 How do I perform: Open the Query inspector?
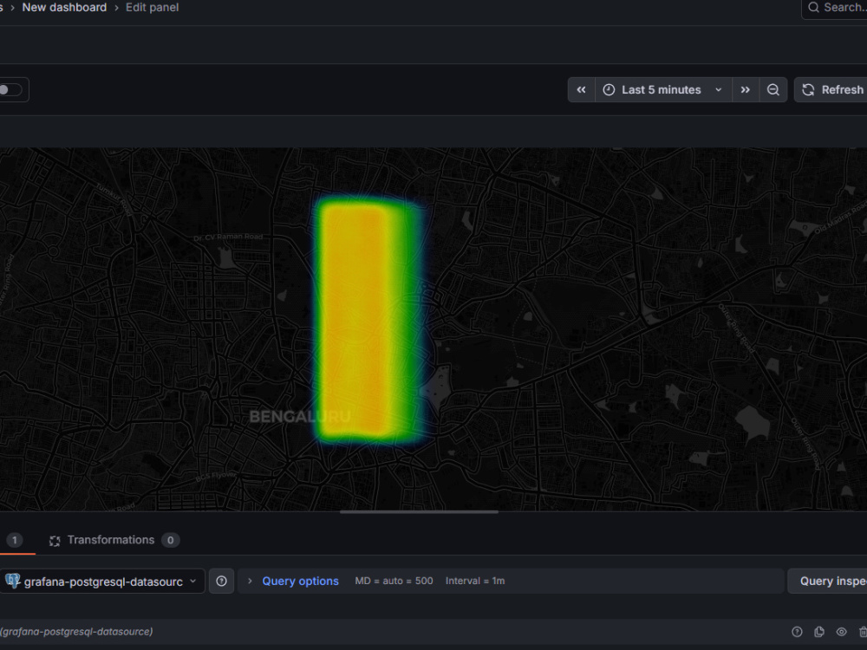(x=828, y=582)
